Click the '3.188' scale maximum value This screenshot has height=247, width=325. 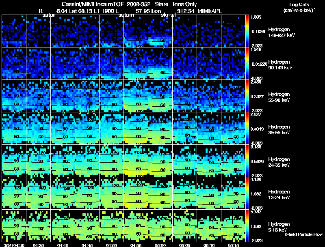256,147
